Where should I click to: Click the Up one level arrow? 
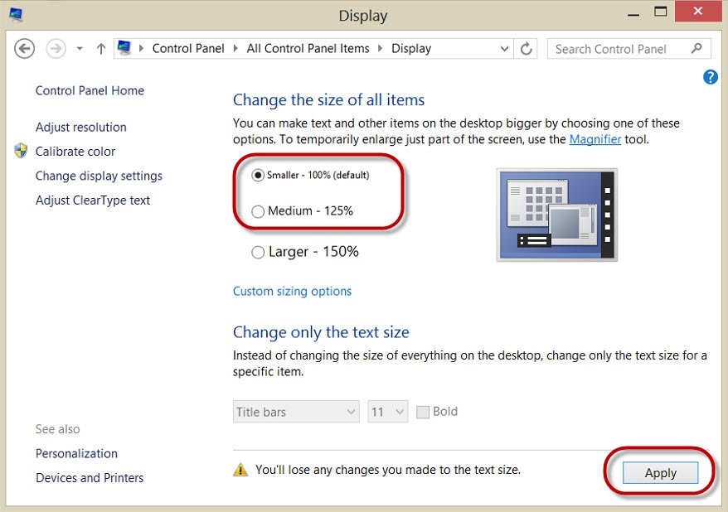click(x=101, y=49)
